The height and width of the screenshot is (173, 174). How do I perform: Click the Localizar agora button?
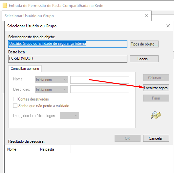click(156, 88)
